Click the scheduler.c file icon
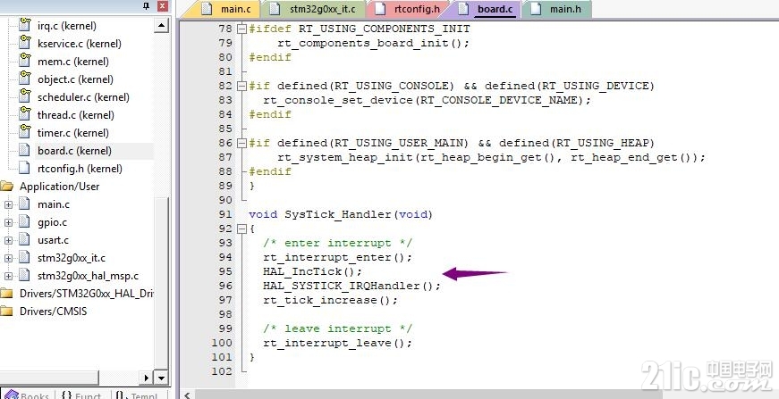 pos(25,96)
